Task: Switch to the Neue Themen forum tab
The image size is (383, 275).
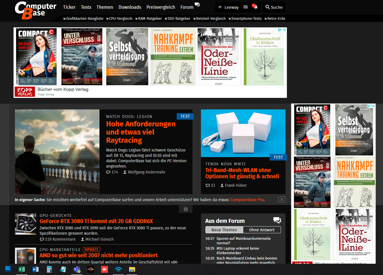Action: 224,230
